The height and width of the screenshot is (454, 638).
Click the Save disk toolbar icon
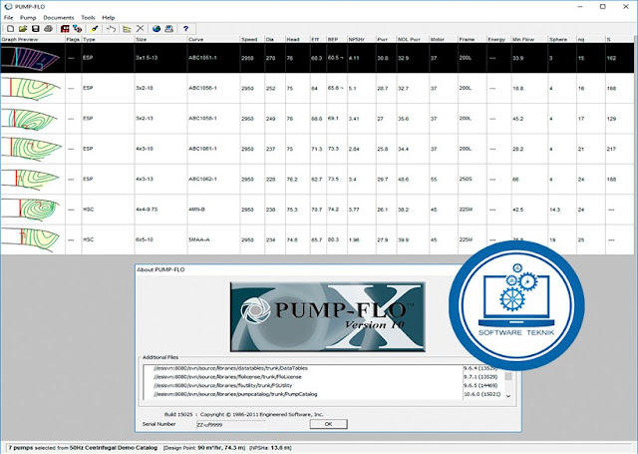pos(36,29)
